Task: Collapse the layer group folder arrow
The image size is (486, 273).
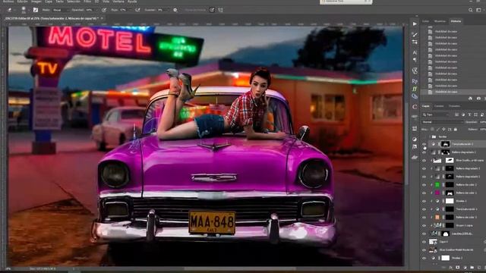Action: point(430,136)
